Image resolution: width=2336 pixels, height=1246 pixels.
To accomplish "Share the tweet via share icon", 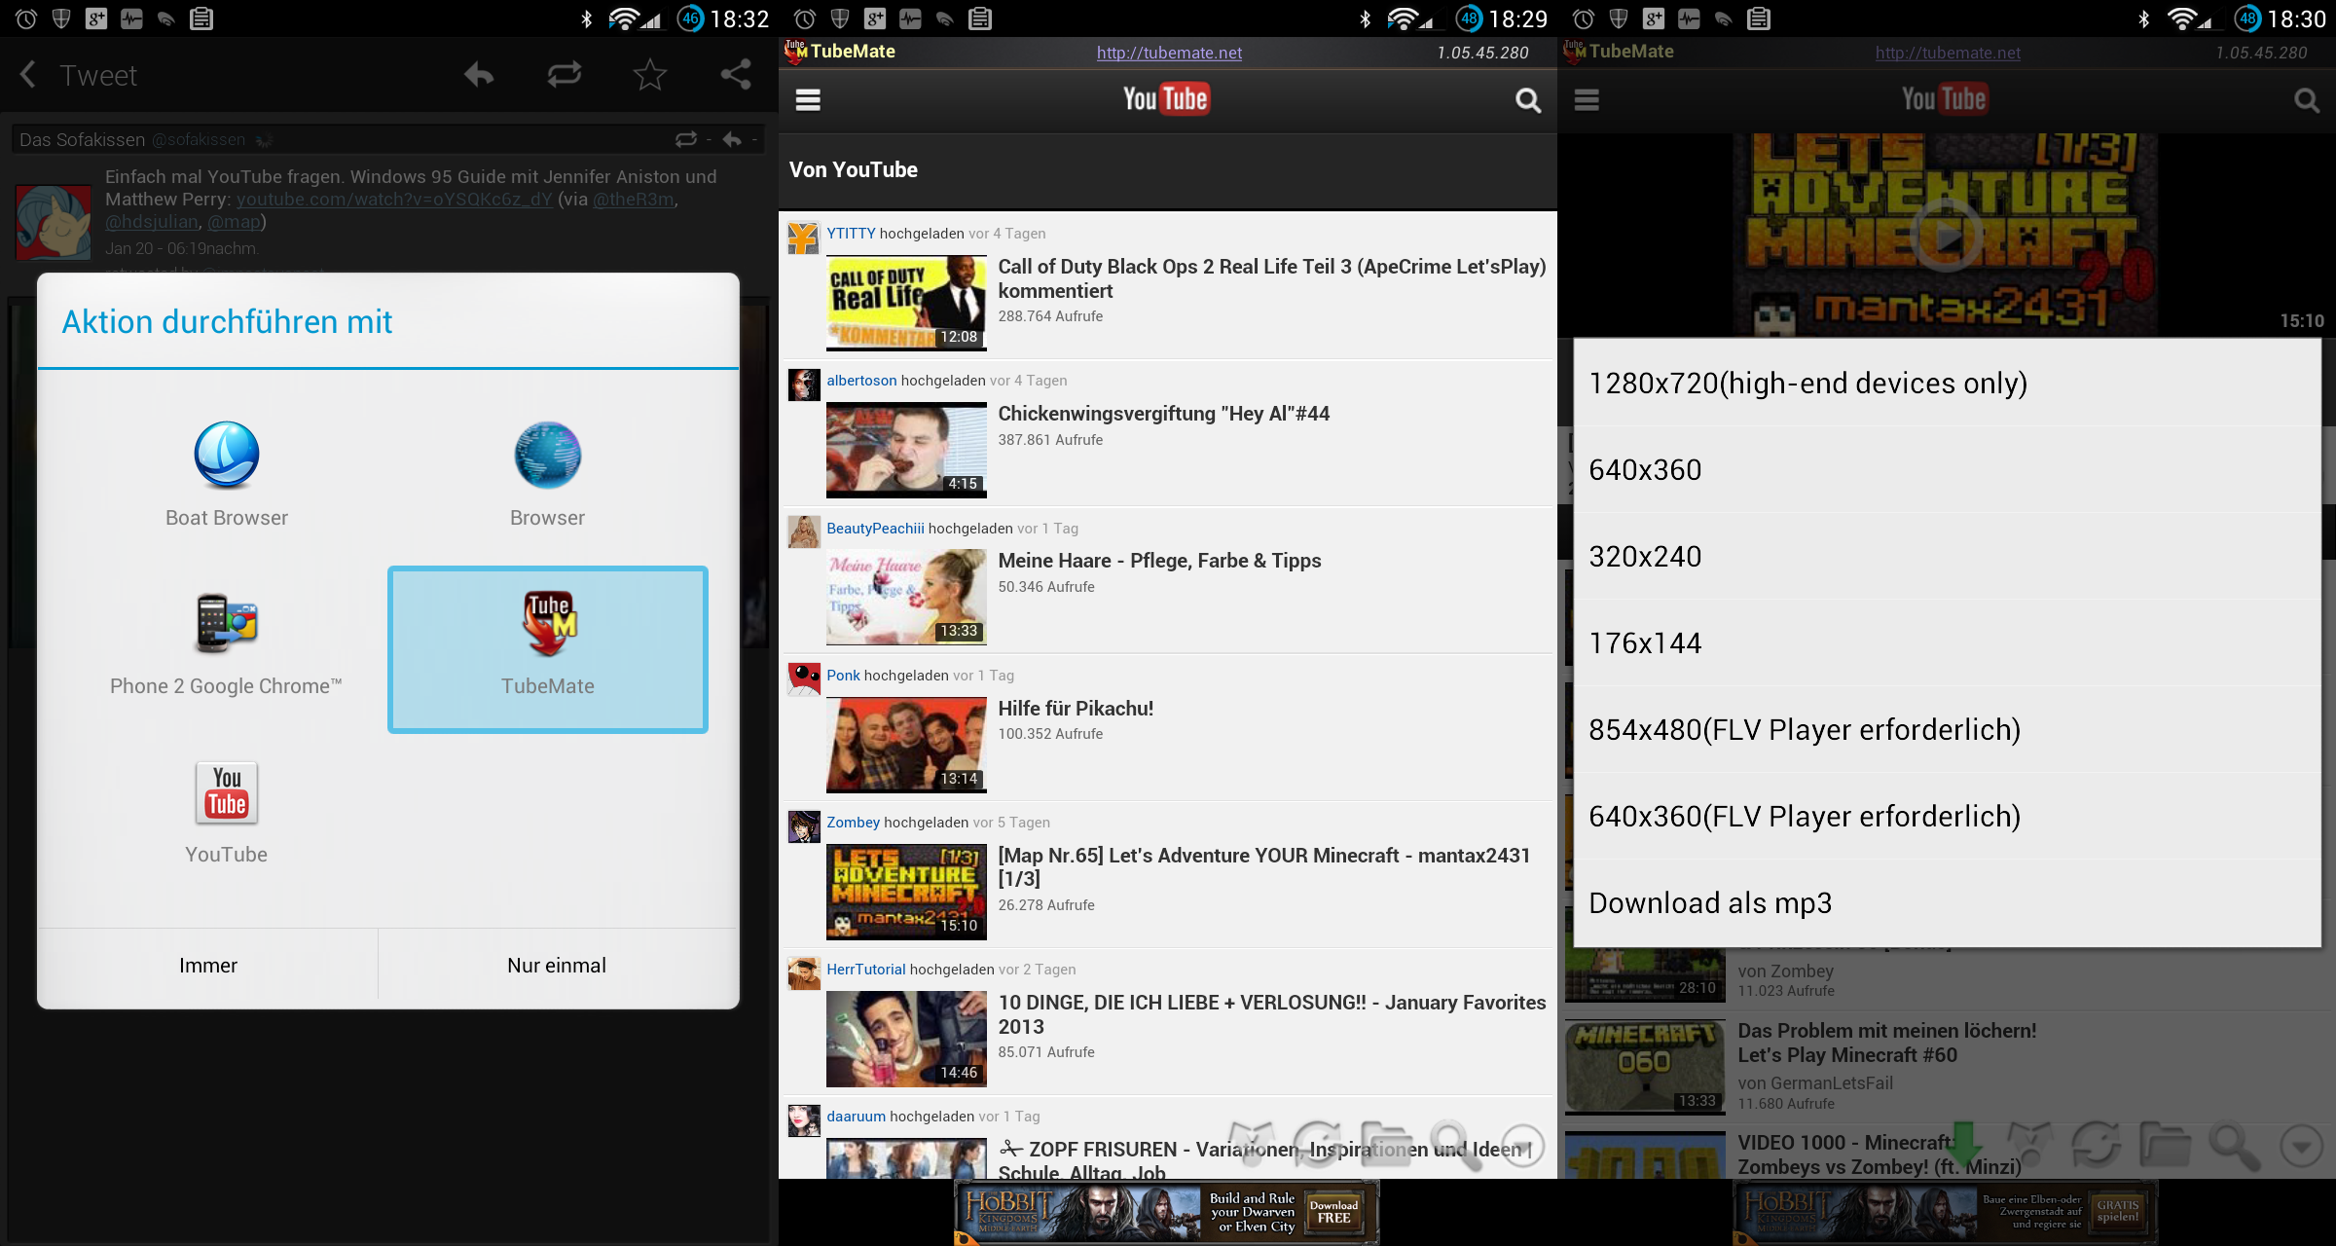I will (x=736, y=75).
